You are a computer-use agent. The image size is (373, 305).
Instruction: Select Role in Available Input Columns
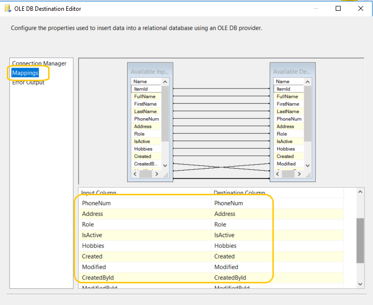coord(146,134)
